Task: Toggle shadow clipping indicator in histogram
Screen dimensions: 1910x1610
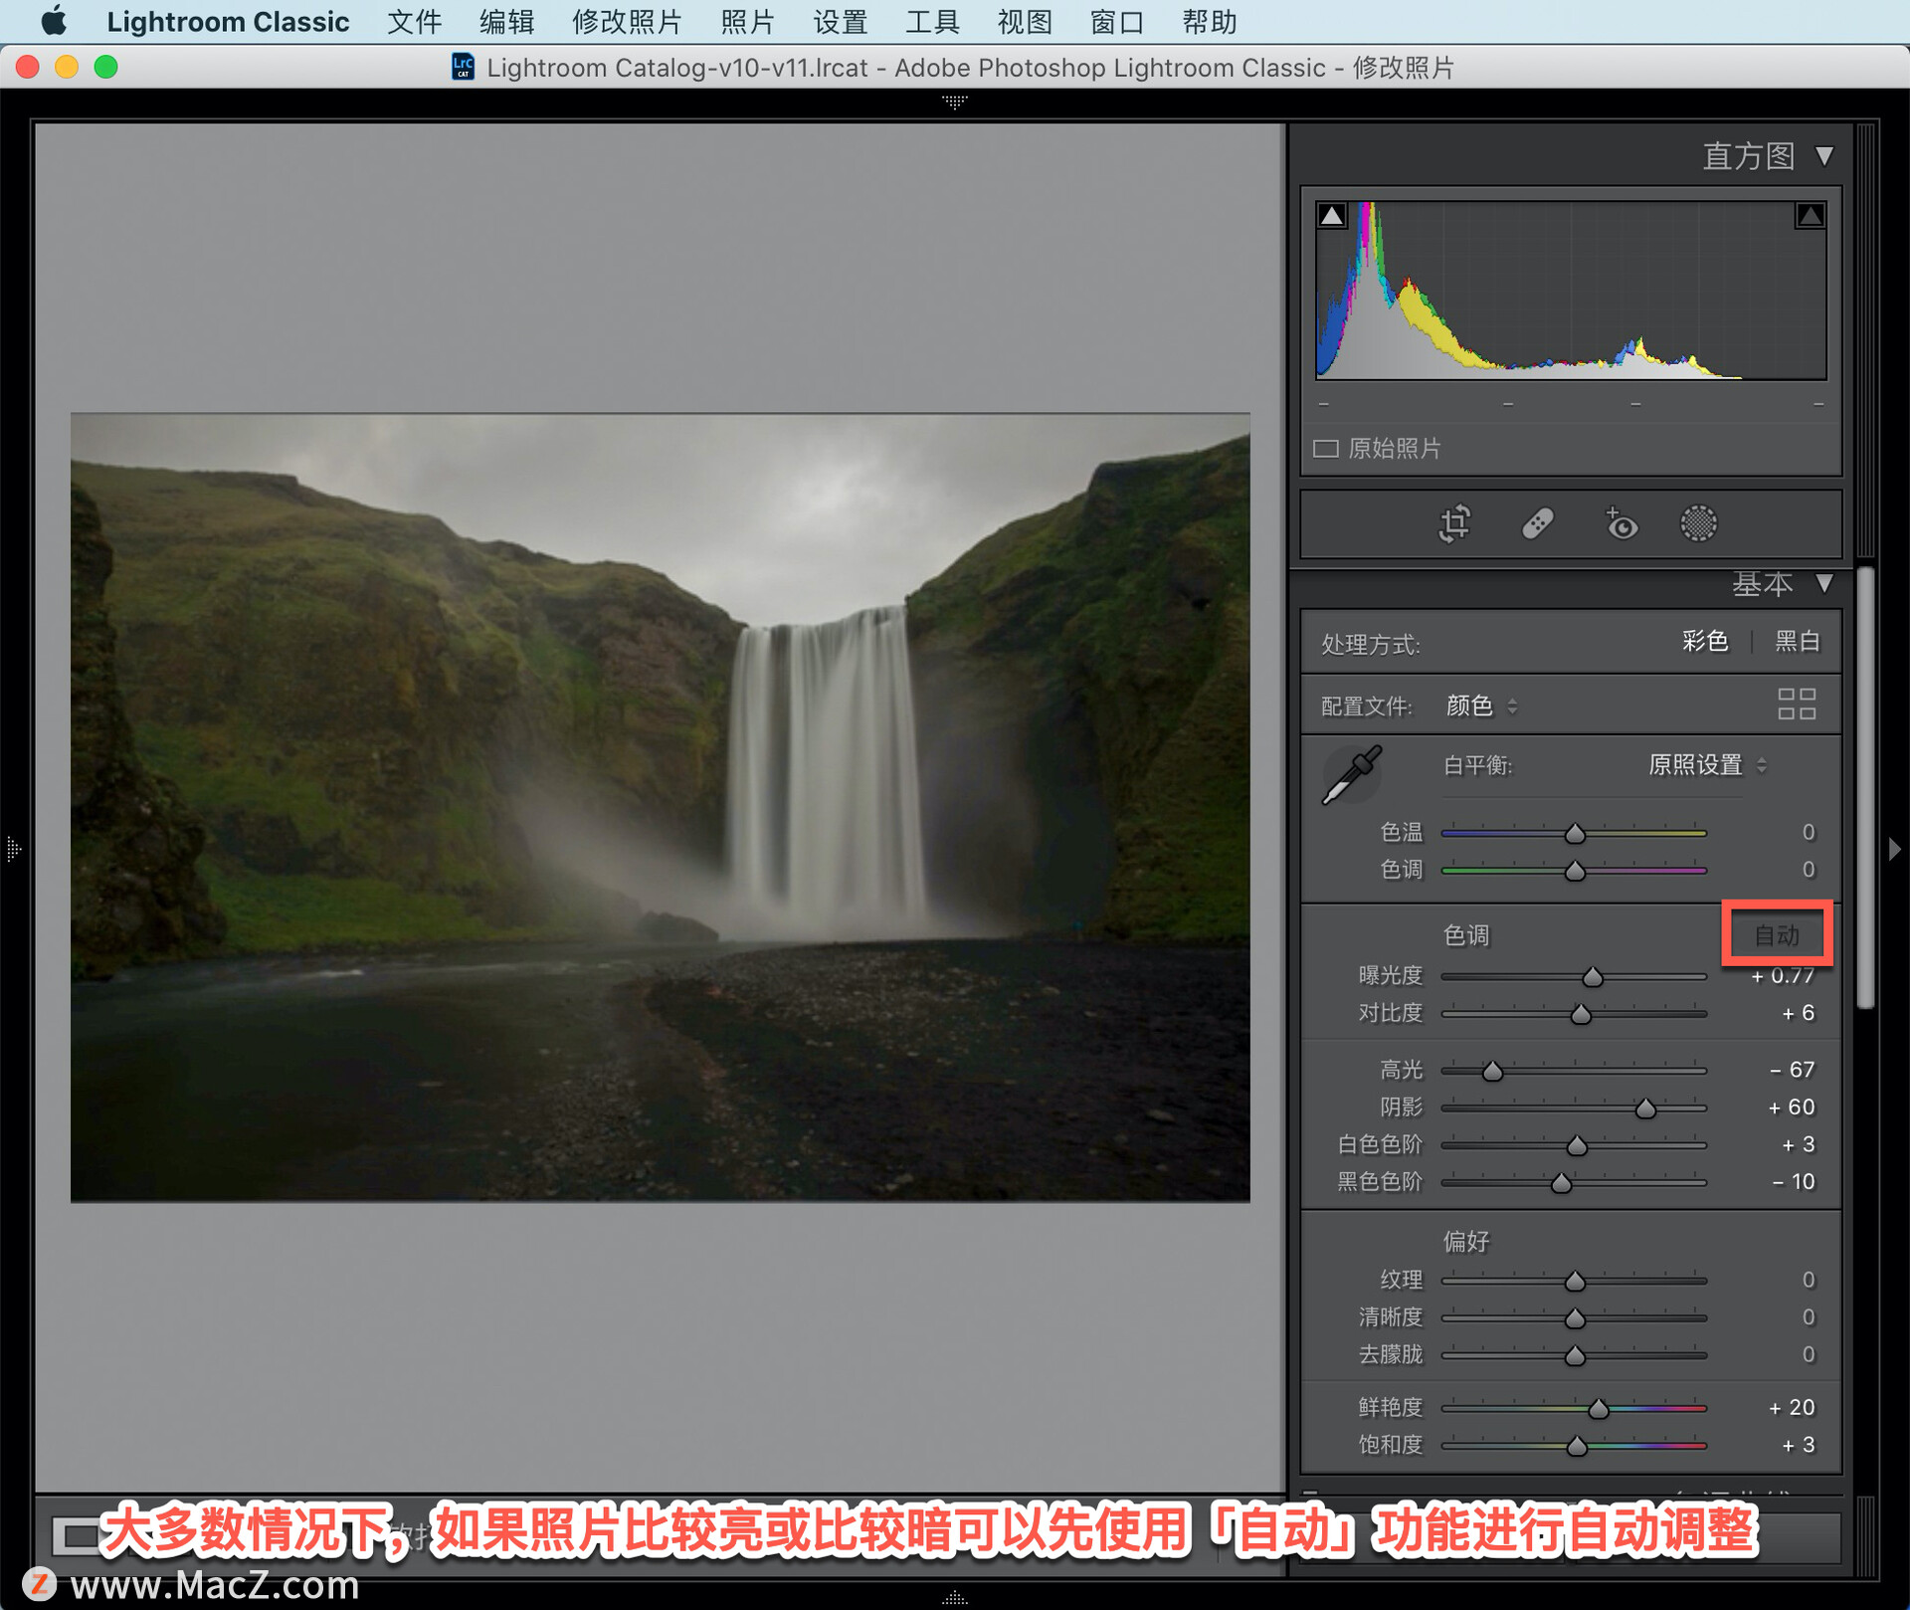Action: point(1332,215)
